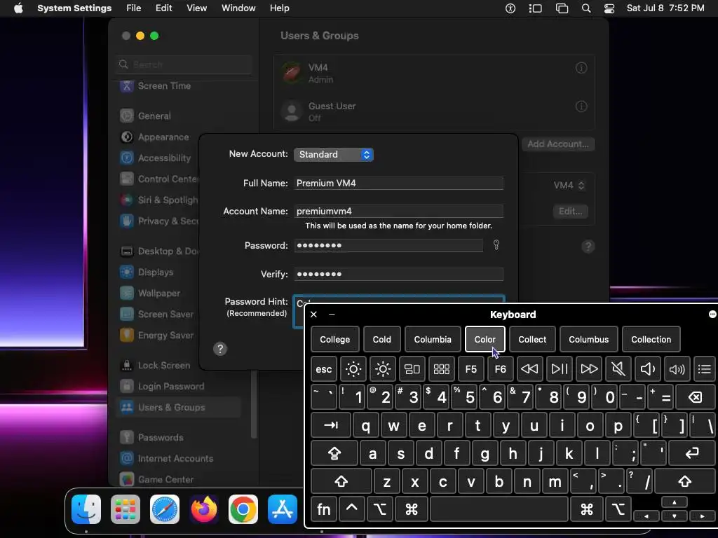Open the Apple menu
This screenshot has height=538, width=718.
(x=18, y=8)
